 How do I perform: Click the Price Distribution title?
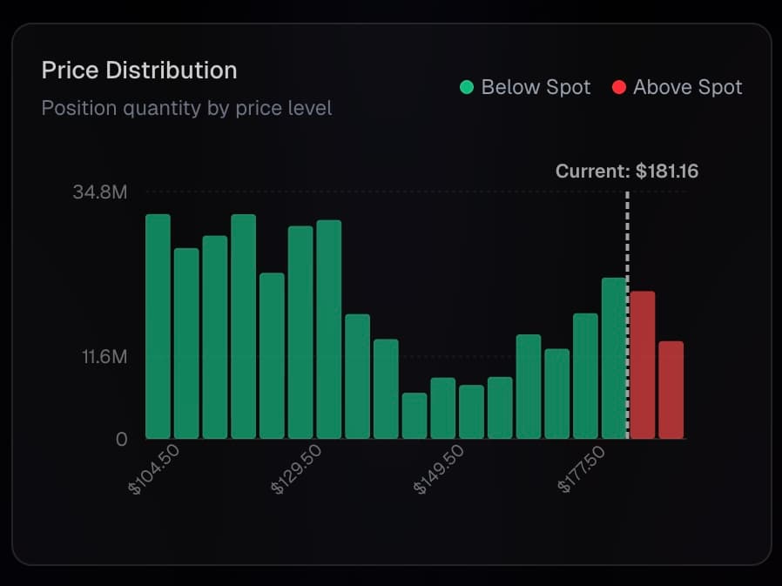click(x=139, y=71)
